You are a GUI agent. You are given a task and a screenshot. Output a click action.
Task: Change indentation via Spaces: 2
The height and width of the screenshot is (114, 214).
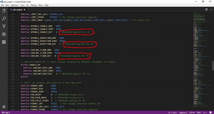tap(183, 113)
